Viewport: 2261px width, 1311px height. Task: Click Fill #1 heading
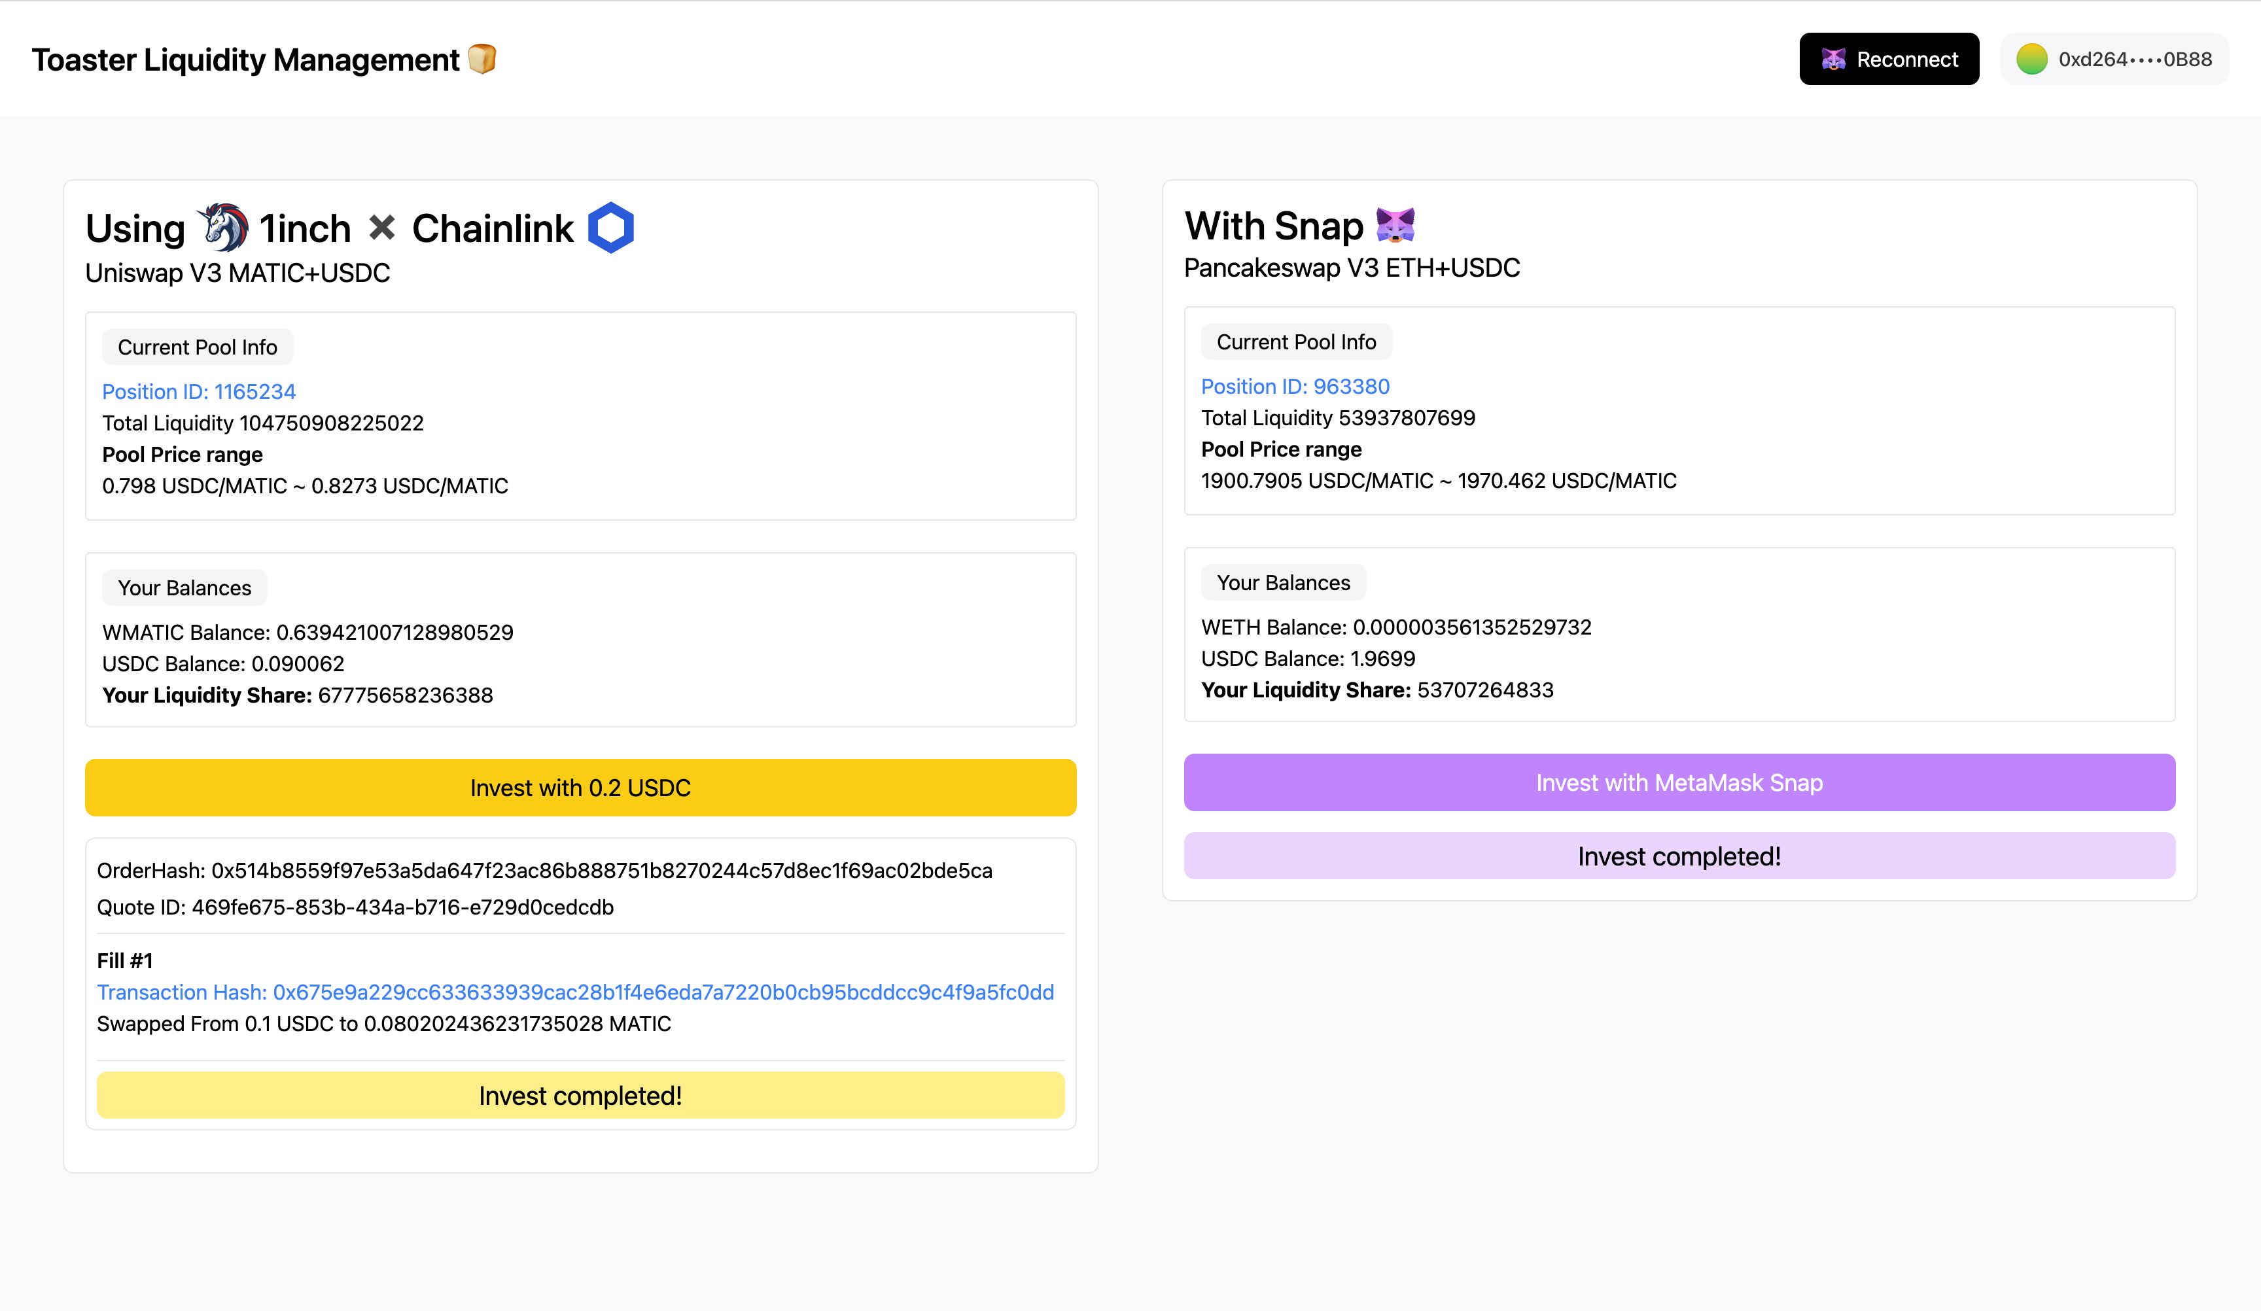[125, 960]
